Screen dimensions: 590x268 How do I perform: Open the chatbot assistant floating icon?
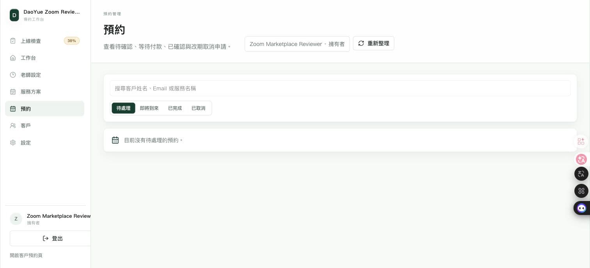pos(582,208)
